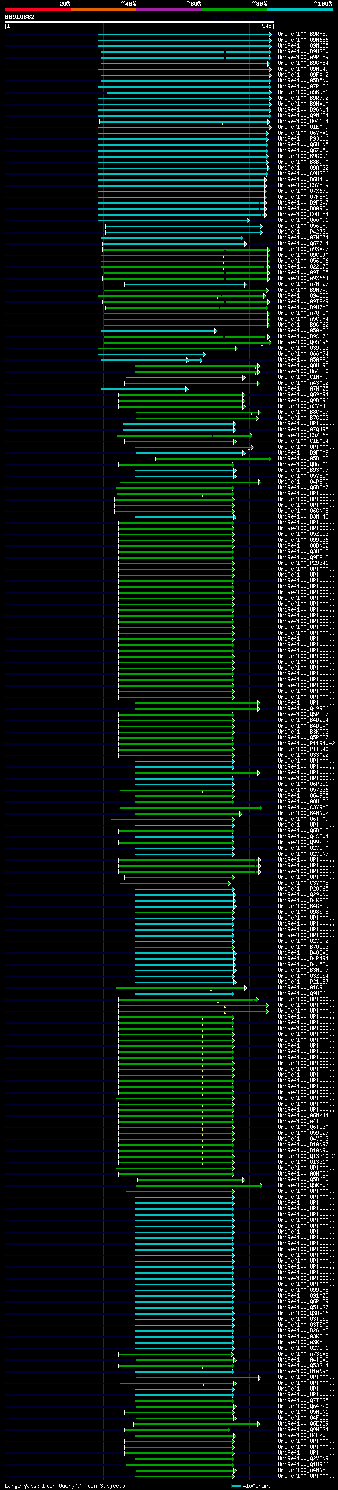Click label UniRef100_C0HGT6
Image resolution: width=338 pixels, height=1490 pixels.
[303, 173]
